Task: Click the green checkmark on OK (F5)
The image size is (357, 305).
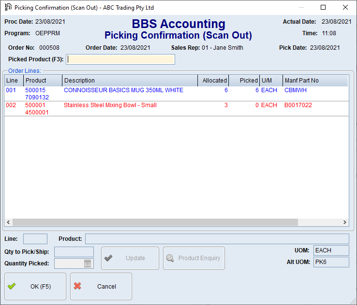Action: click(x=12, y=286)
